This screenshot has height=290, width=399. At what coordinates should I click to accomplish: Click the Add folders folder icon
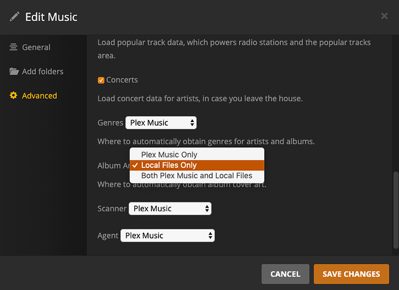point(14,72)
